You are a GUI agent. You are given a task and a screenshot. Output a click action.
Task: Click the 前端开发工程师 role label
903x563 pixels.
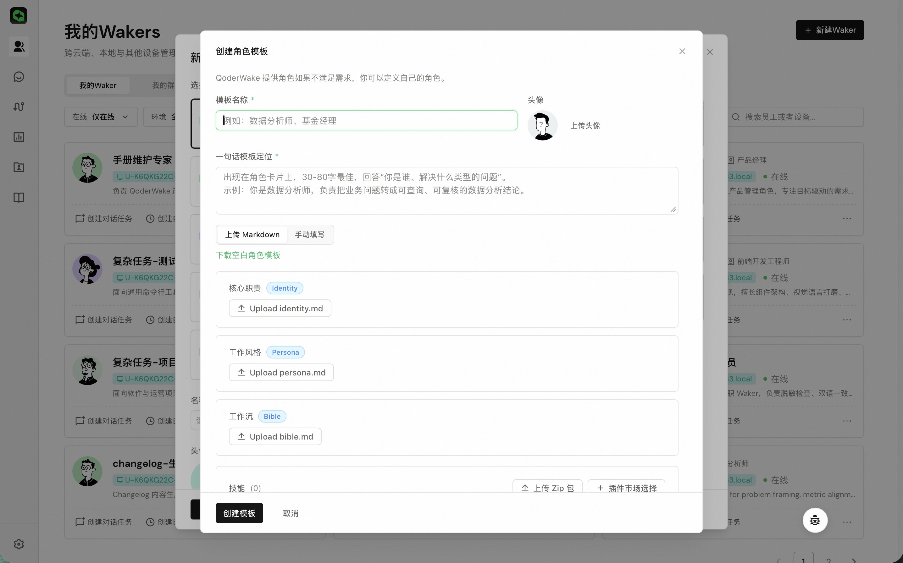coord(763,262)
